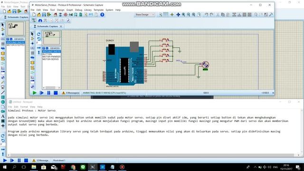Click Stop simulation button in front window
304x171 pixels.
coord(56,93)
